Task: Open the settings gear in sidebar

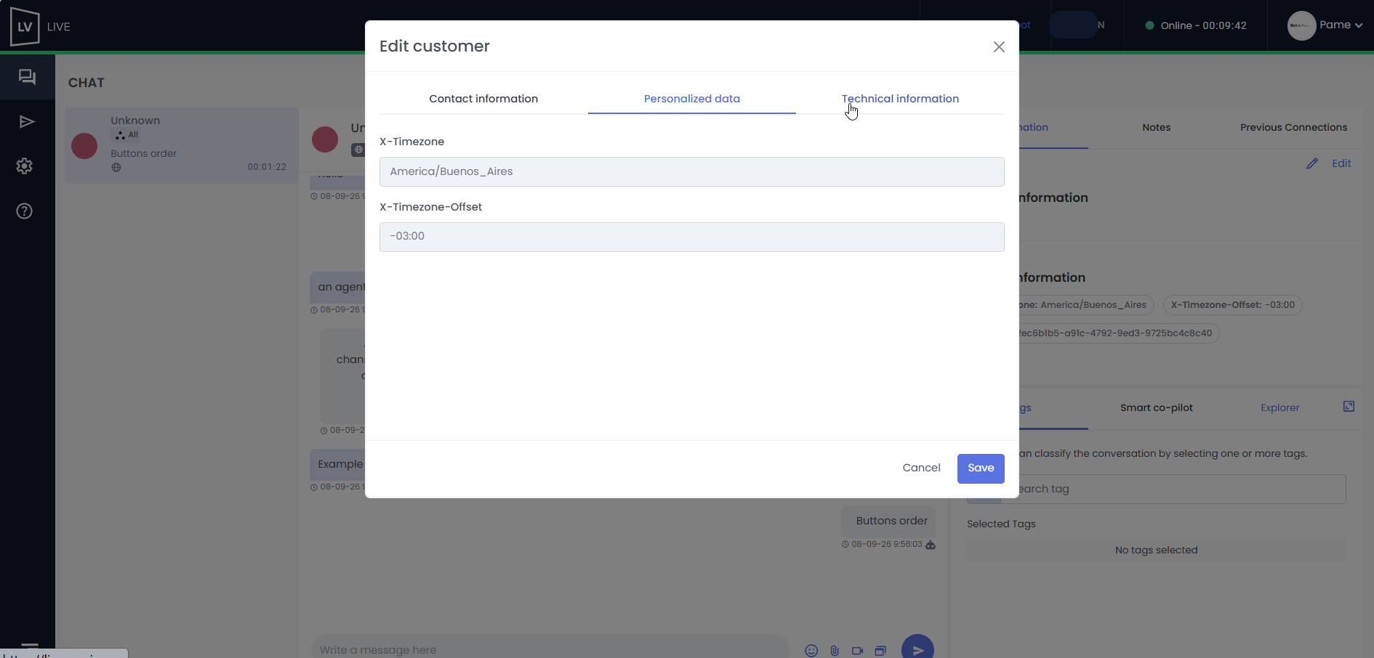Action: pyautogui.click(x=25, y=166)
